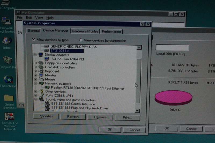Open the File menu in My Computer

coord(20,17)
